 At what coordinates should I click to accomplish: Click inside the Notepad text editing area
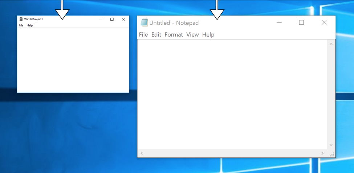[232, 94]
